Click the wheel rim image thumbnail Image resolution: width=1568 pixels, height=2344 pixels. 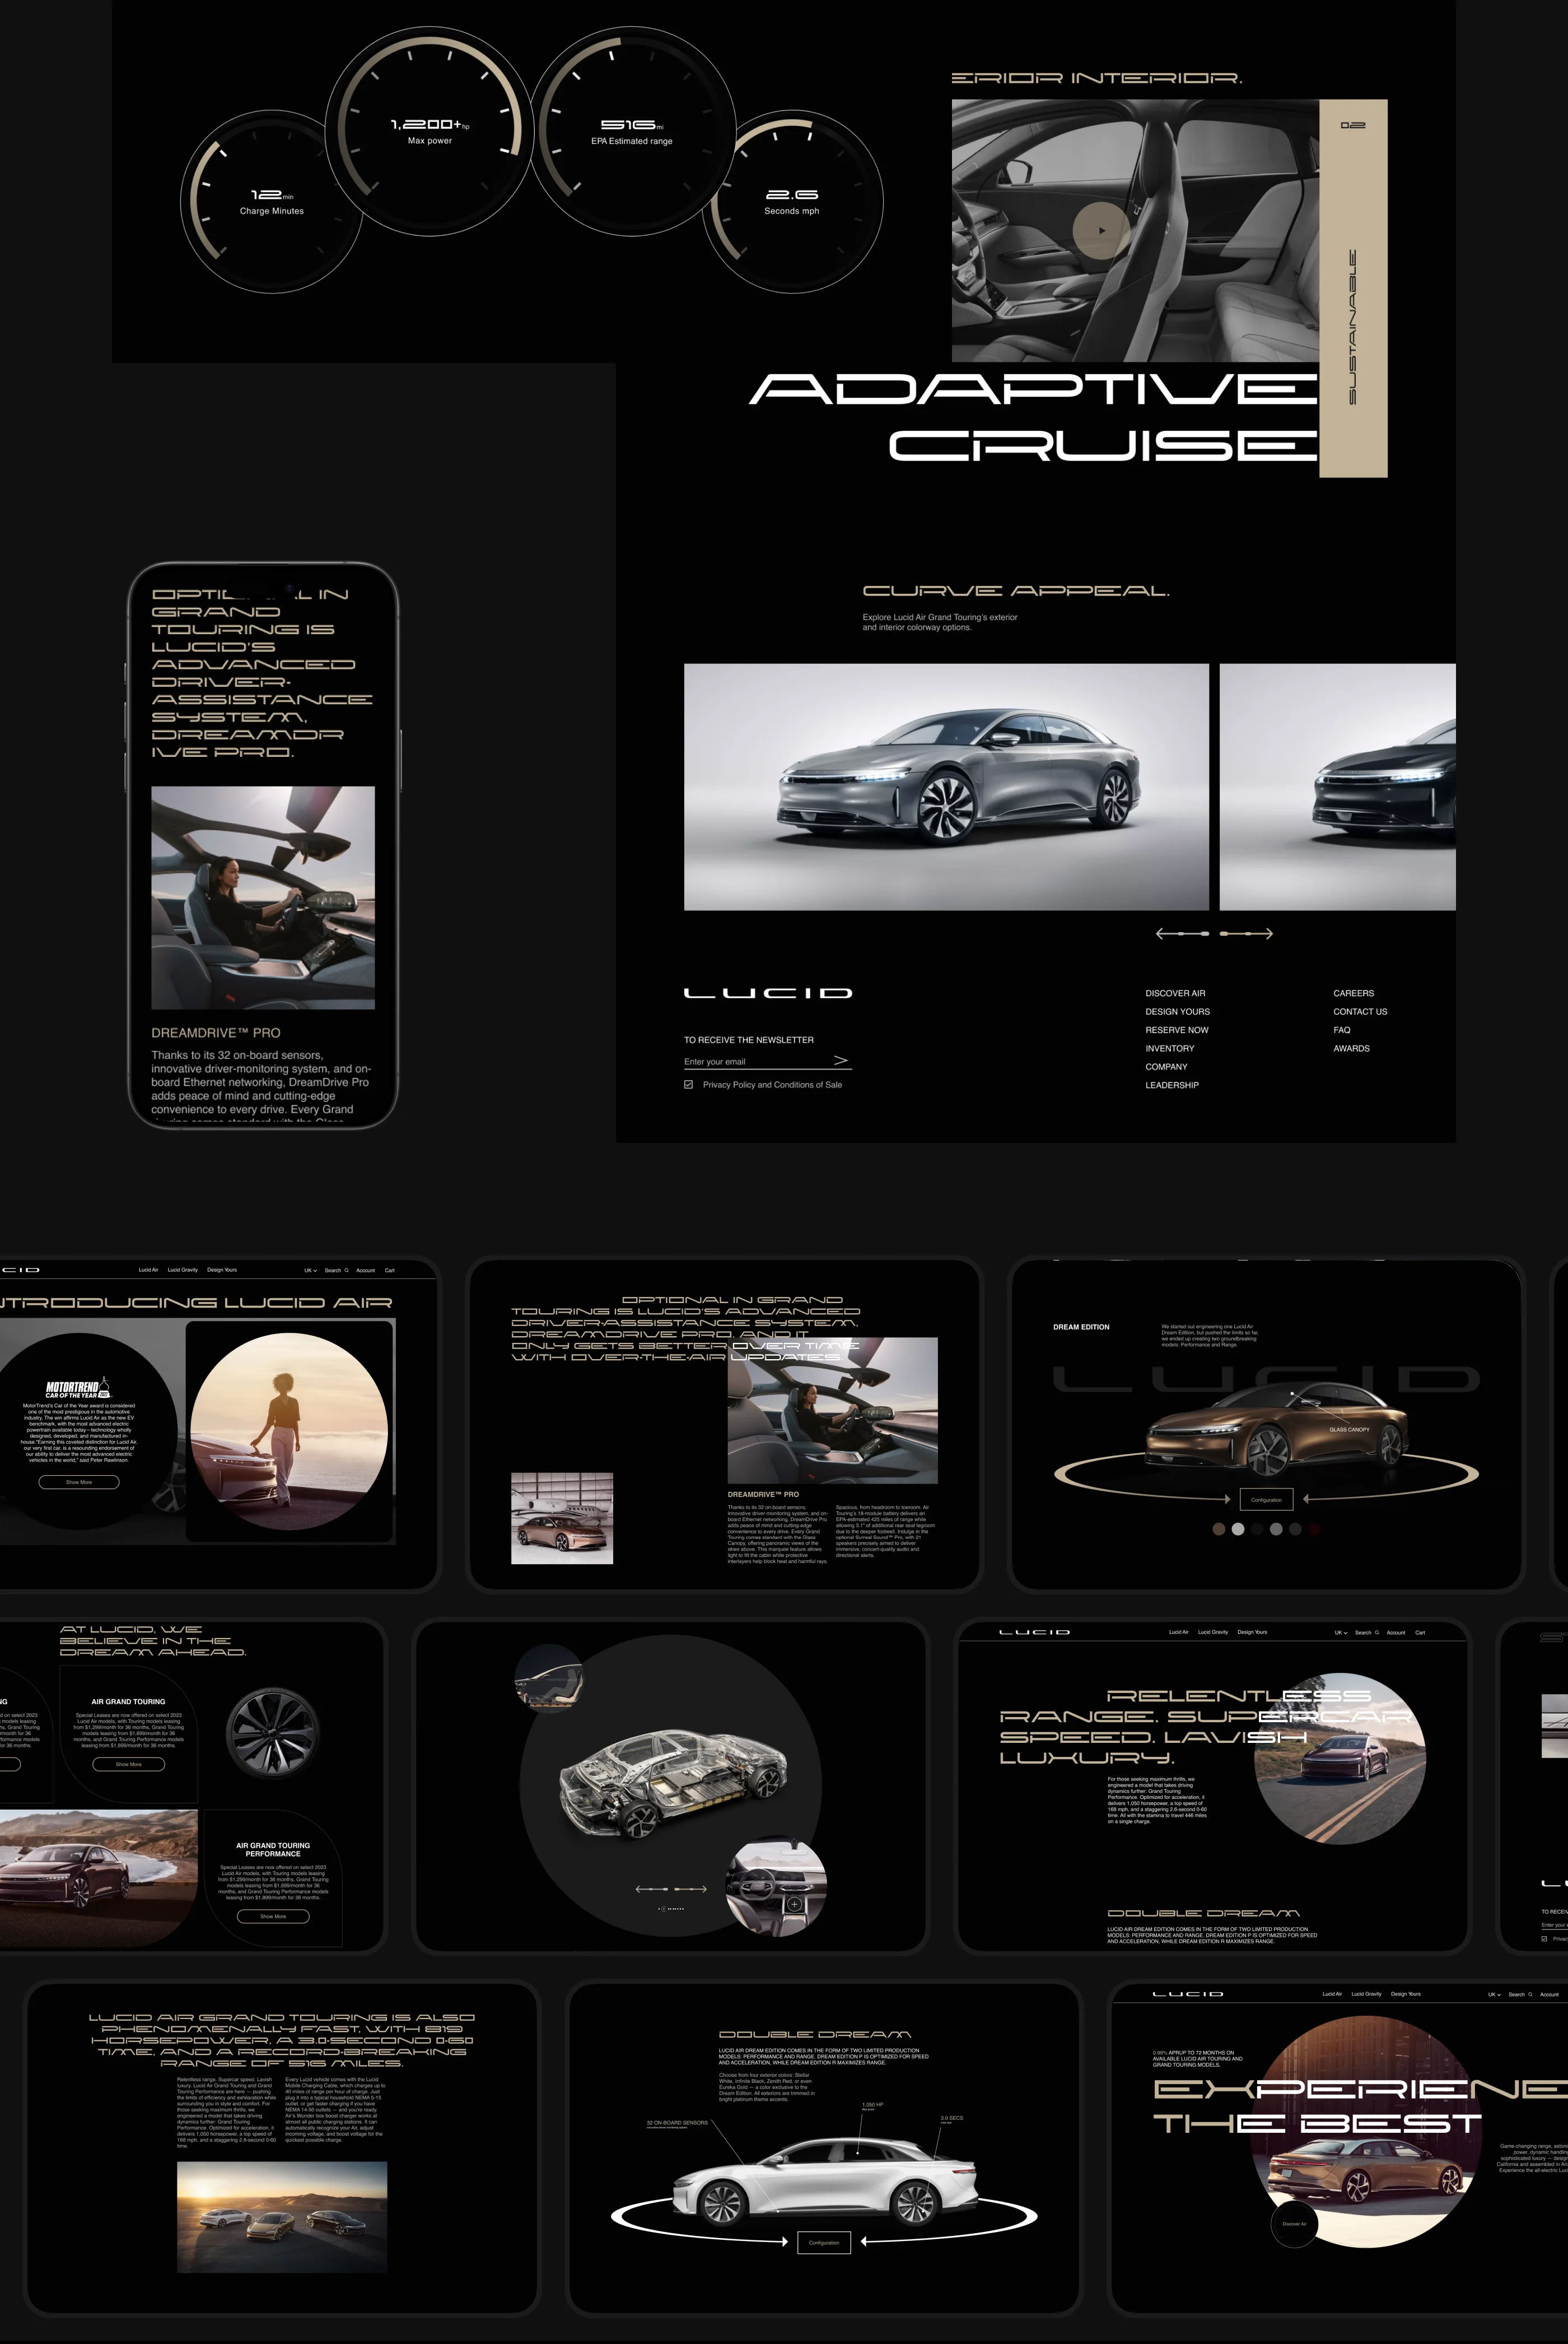[273, 1734]
